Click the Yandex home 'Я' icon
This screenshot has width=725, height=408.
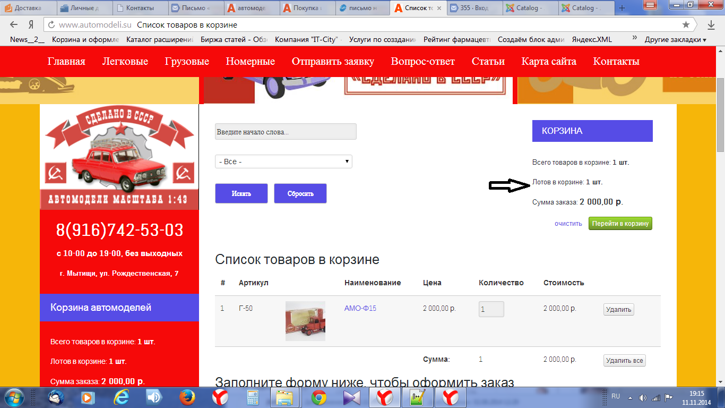click(31, 25)
